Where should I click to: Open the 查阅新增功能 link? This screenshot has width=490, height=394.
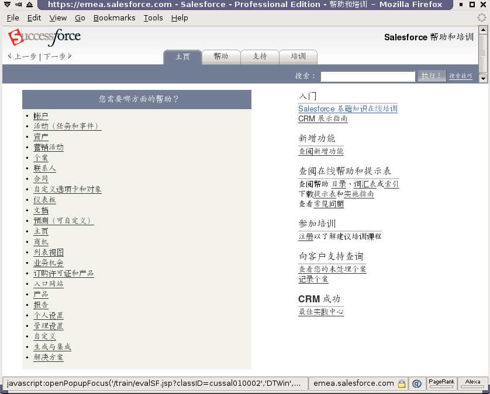point(321,151)
